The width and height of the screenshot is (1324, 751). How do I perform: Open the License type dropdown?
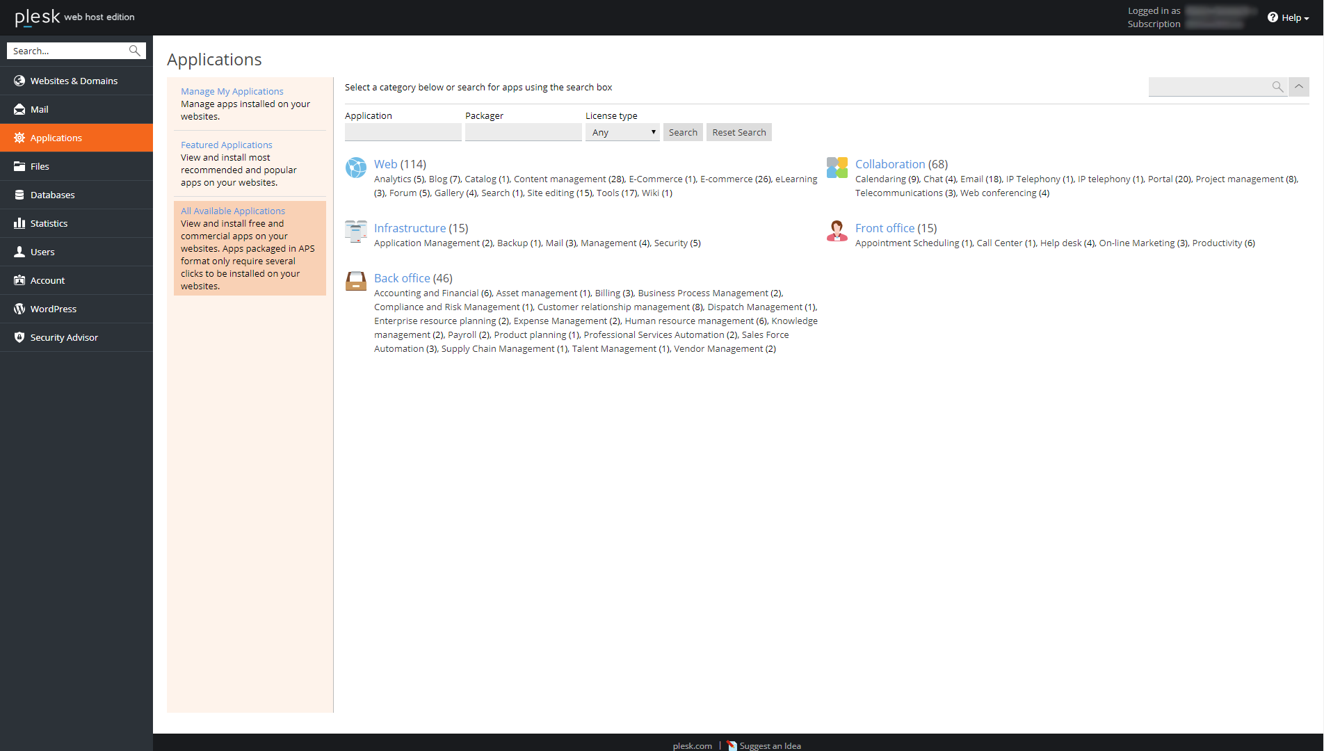click(x=622, y=132)
